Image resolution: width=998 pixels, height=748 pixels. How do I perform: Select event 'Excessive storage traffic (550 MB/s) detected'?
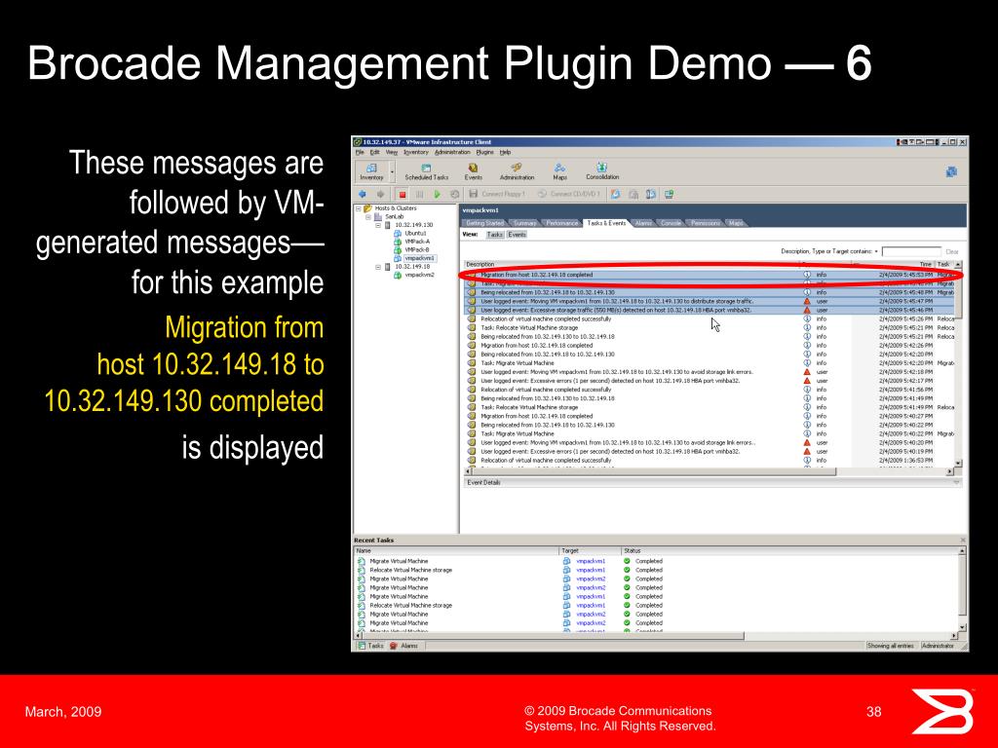(710, 311)
